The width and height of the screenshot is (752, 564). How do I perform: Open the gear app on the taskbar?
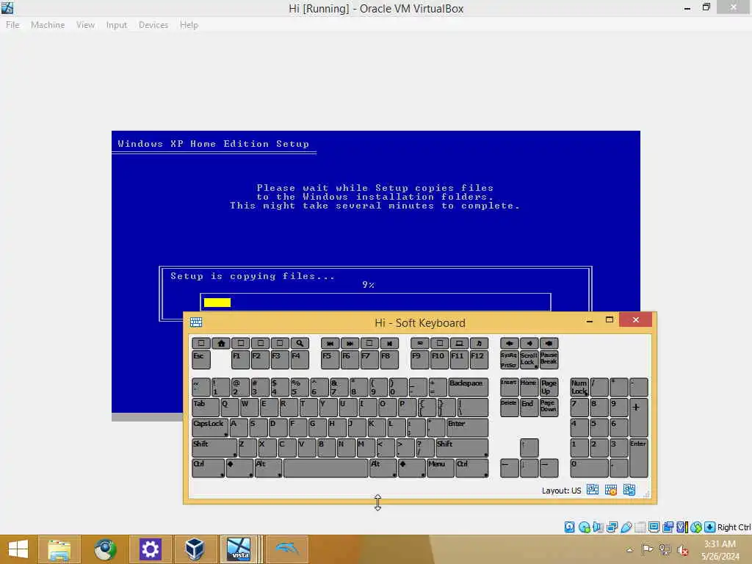150,549
